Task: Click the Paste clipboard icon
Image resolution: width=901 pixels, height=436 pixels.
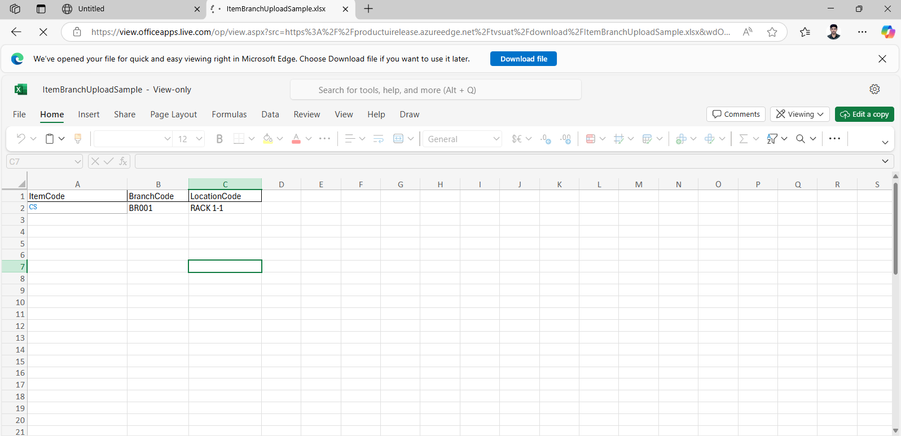Action: (50, 139)
